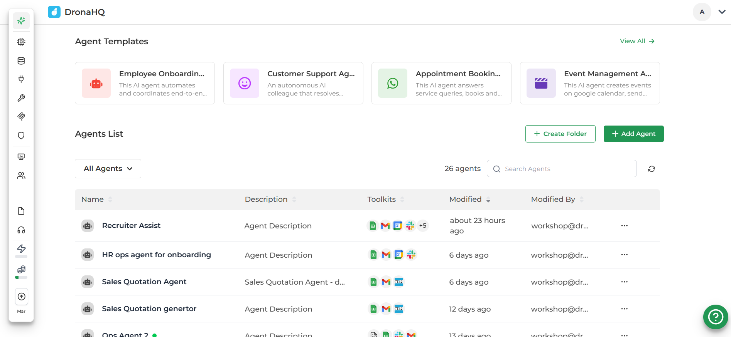731x337 pixels.
Task: Open the shield security icon in sidebar
Action: click(x=21, y=136)
